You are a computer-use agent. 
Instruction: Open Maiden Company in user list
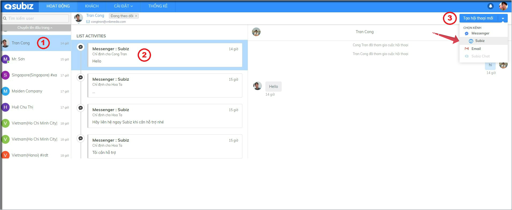tap(36, 91)
